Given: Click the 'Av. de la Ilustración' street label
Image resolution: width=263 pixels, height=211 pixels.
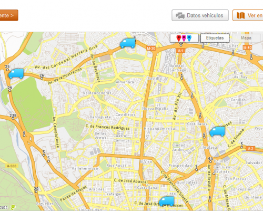Looking at the screenshot, I should (x=65, y=76).
